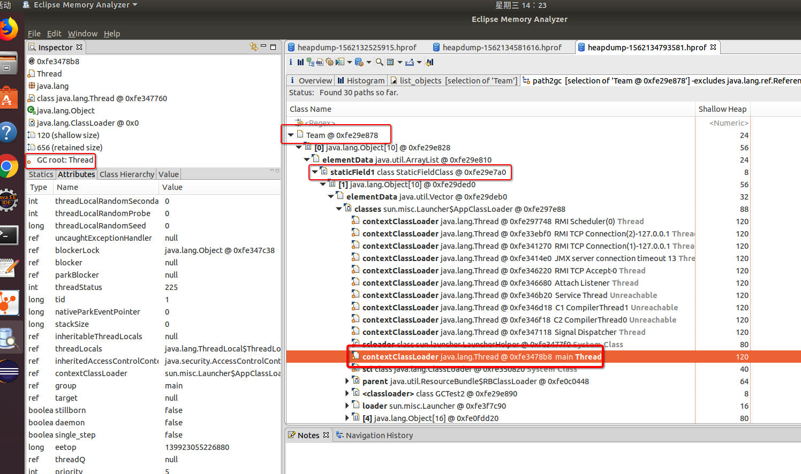Click the compare to another heap dump icon
The height and width of the screenshot is (474, 801).
click(429, 62)
